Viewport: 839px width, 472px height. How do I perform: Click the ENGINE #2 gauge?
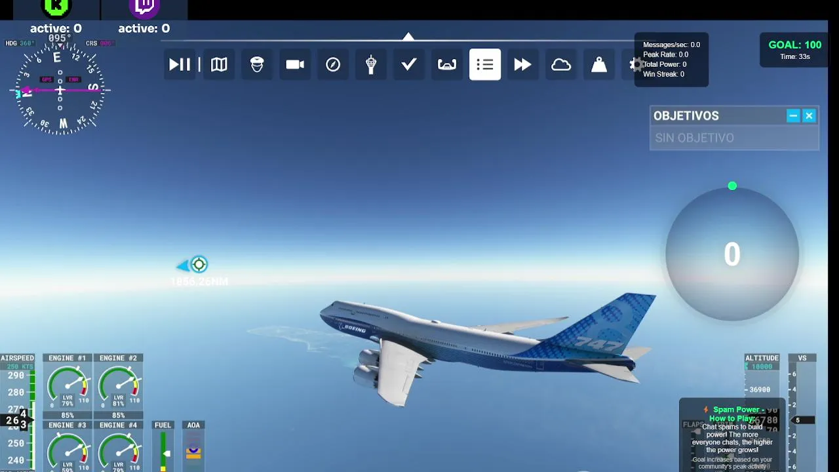point(119,386)
